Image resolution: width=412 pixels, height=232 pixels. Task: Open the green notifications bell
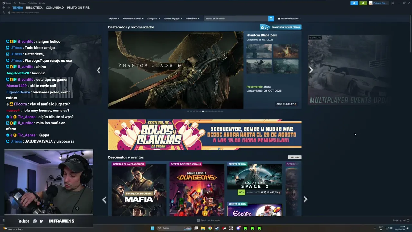point(363,3)
